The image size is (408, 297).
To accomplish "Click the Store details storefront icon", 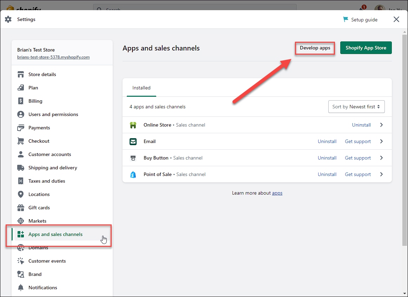I will 21,74.
